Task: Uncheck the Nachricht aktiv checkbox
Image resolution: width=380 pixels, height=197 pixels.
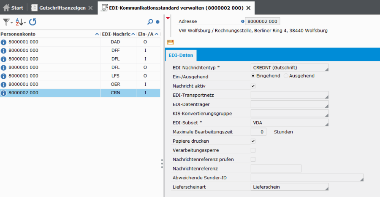Action: [x=253, y=86]
